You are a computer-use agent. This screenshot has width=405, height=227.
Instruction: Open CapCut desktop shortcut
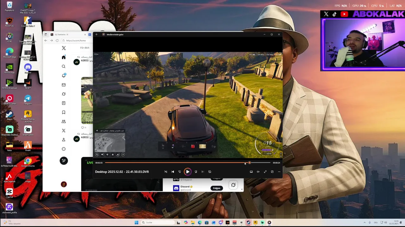pos(9,193)
